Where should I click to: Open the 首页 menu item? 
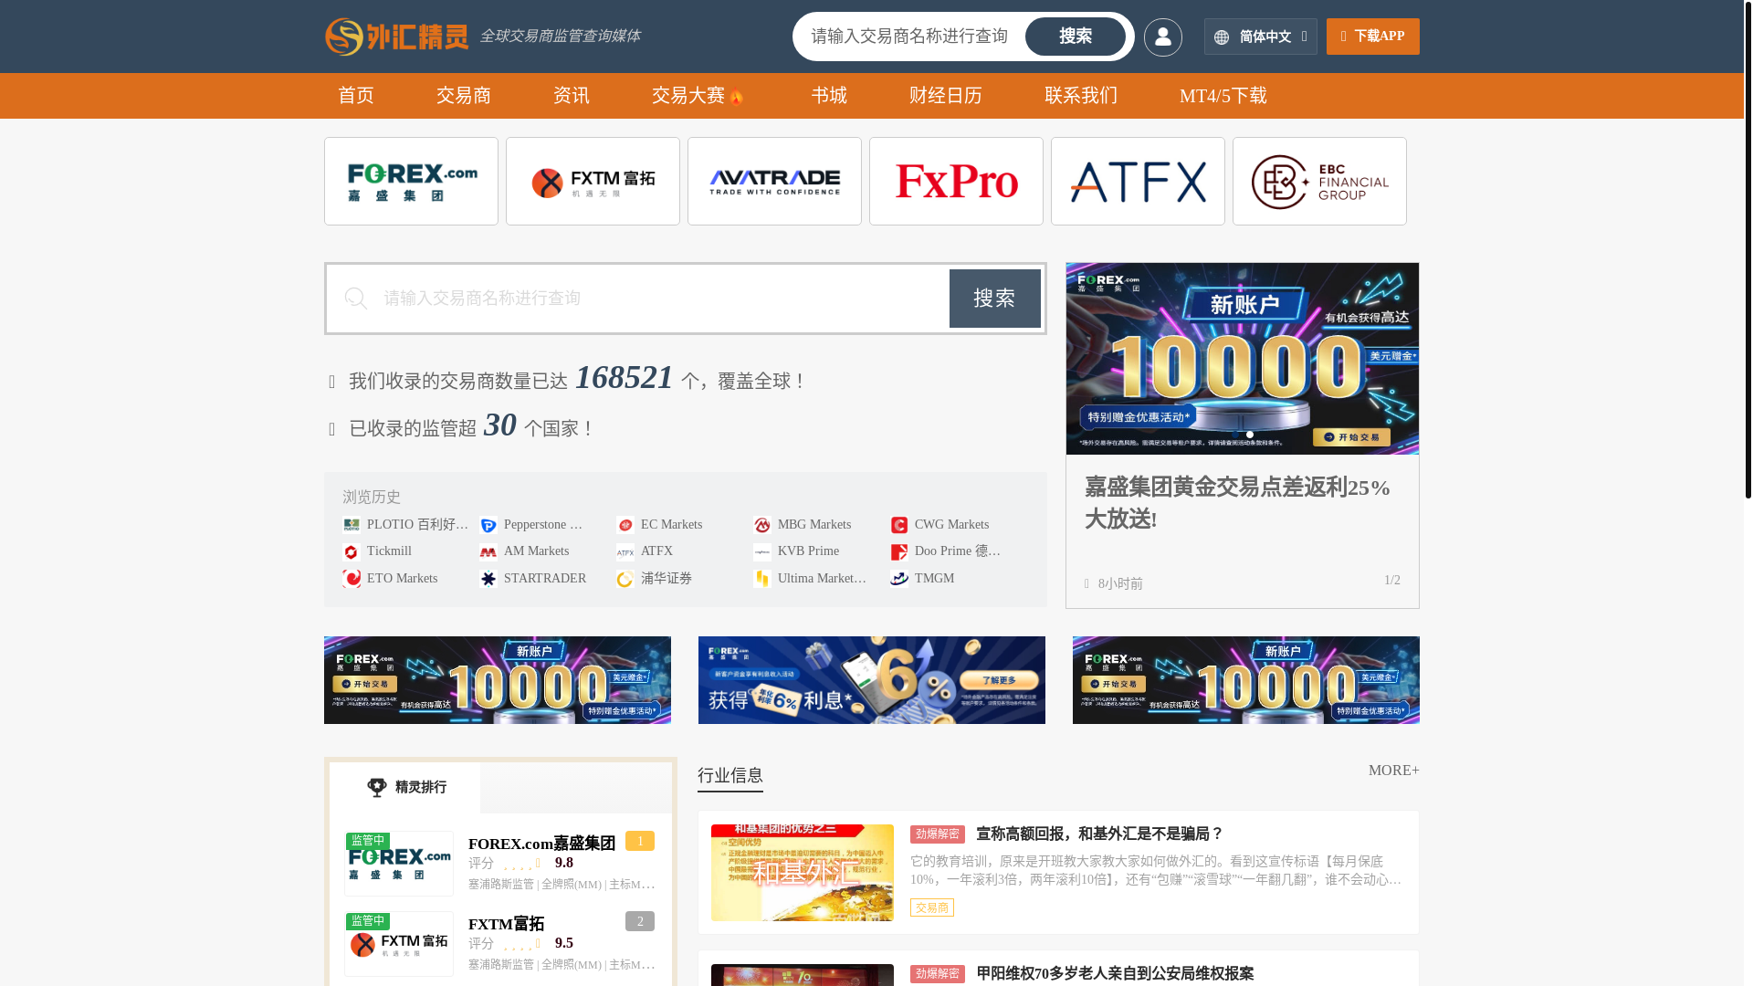(356, 96)
